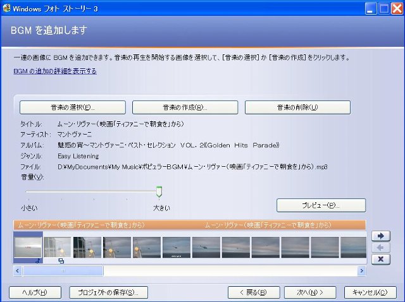Go back with the 戻る button

click(x=254, y=293)
